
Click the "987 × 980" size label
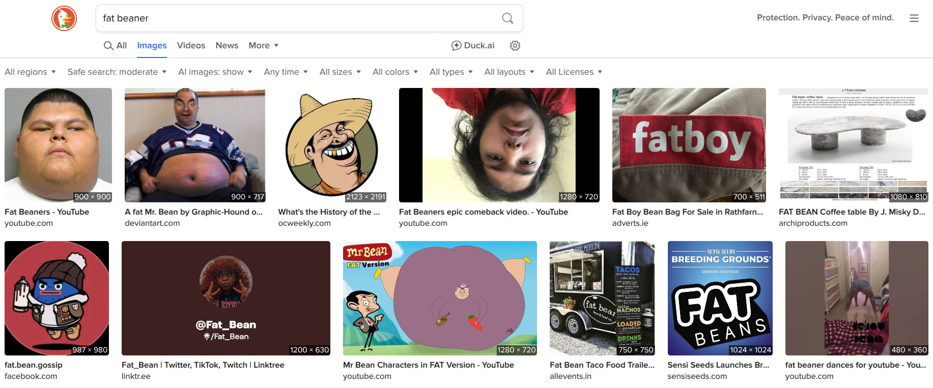click(90, 350)
